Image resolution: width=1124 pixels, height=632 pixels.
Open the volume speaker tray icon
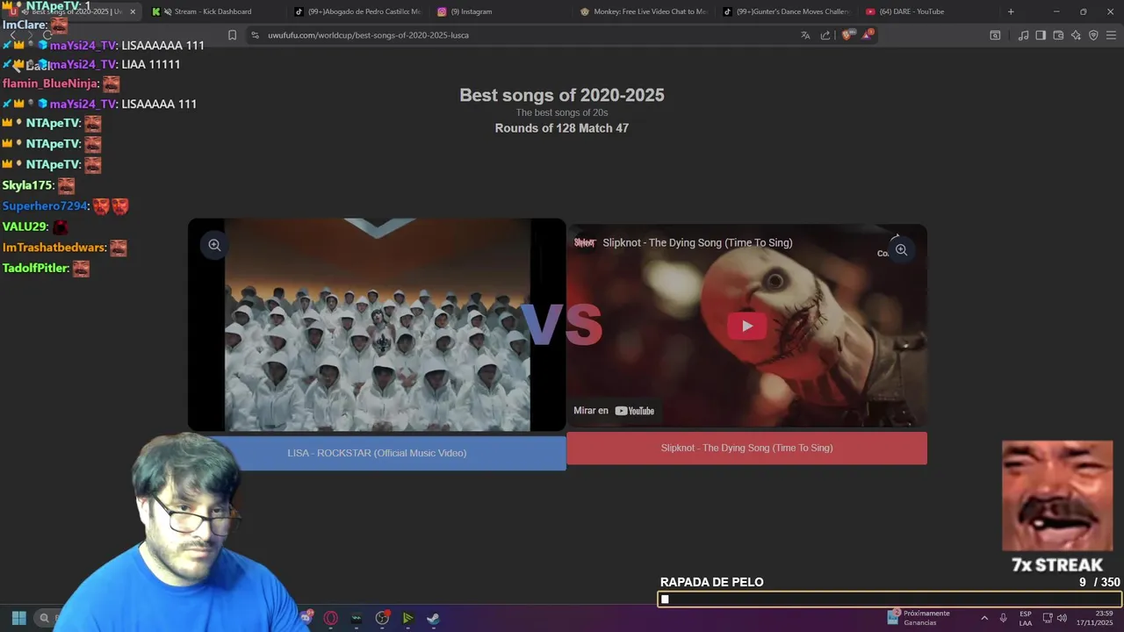point(1062,618)
